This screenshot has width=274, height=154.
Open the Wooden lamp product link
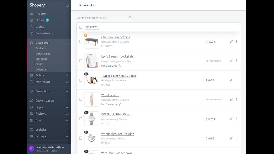click(x=110, y=95)
